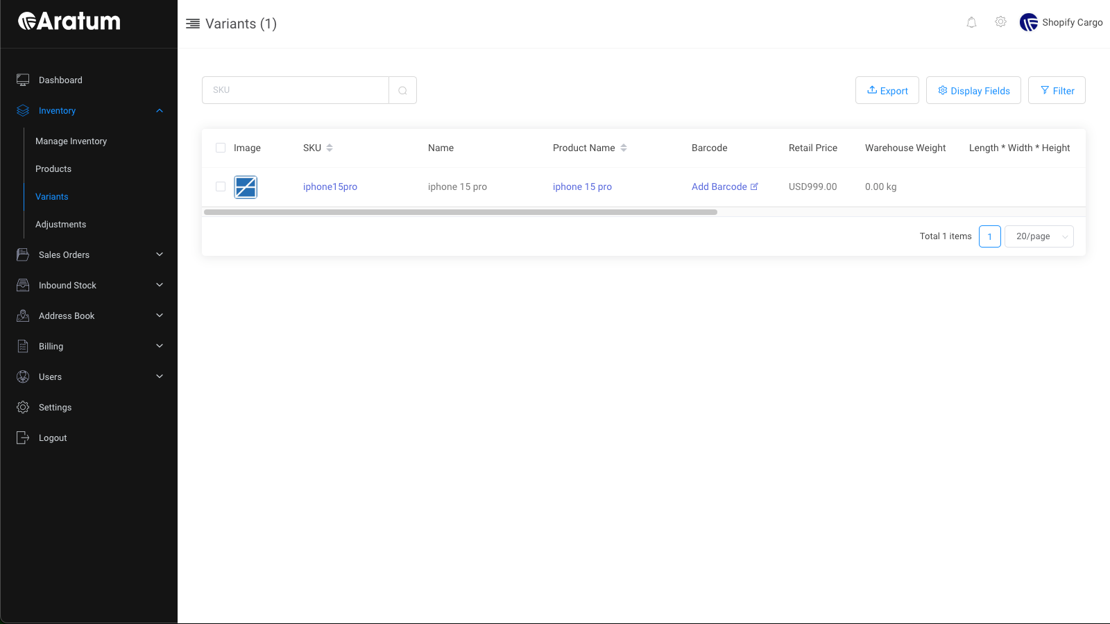Click the Inventory layers icon
Image resolution: width=1110 pixels, height=624 pixels.
click(23, 110)
